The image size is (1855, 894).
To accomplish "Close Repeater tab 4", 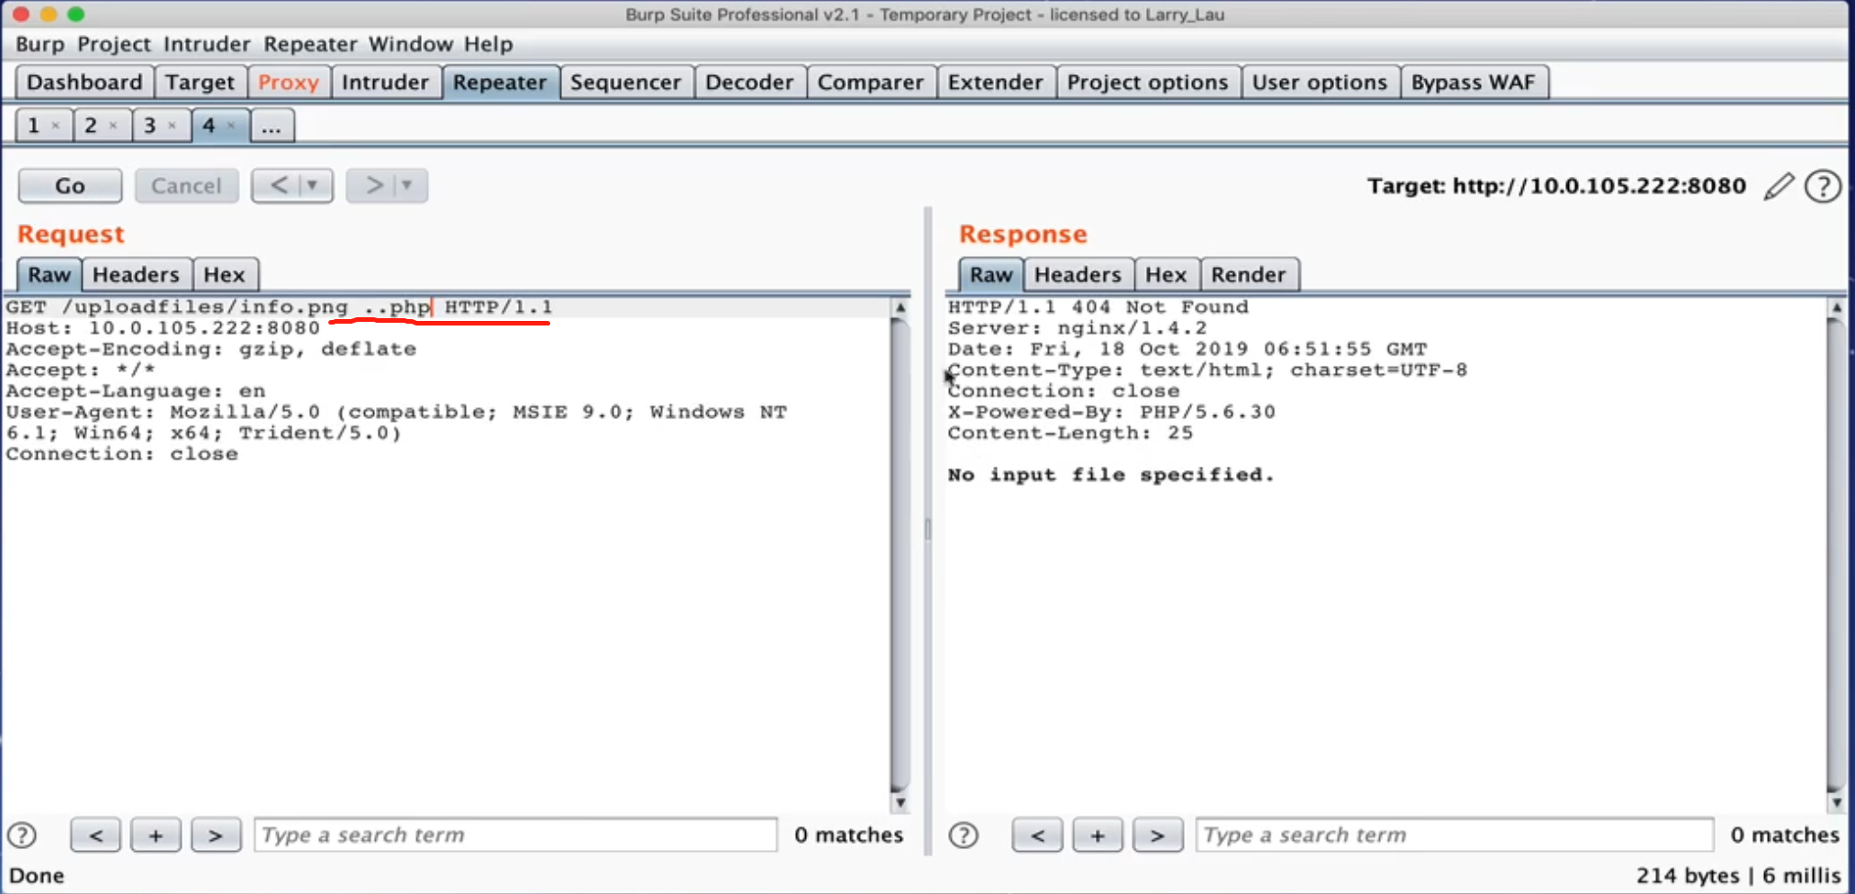I will (231, 126).
